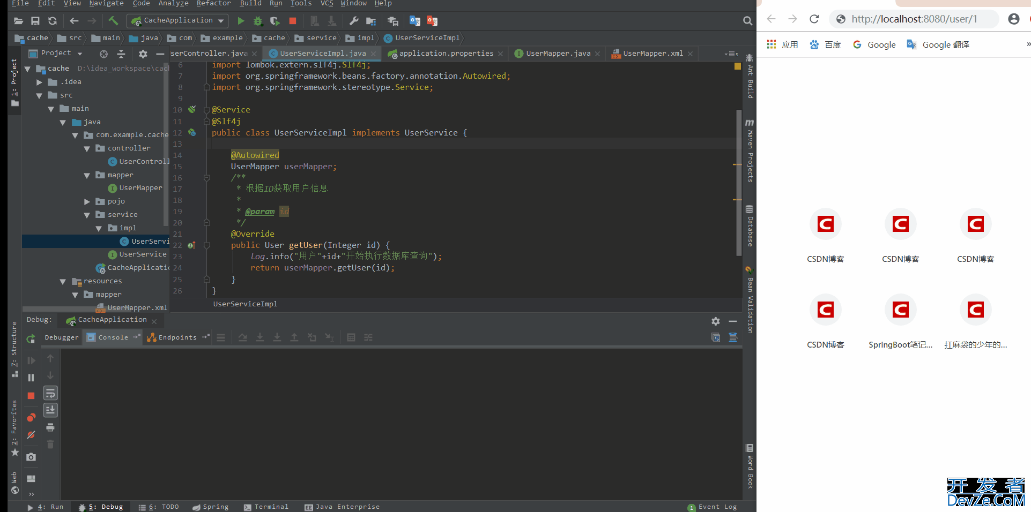Toggle soft-wrap in the console
The height and width of the screenshot is (512, 1031).
click(50, 394)
